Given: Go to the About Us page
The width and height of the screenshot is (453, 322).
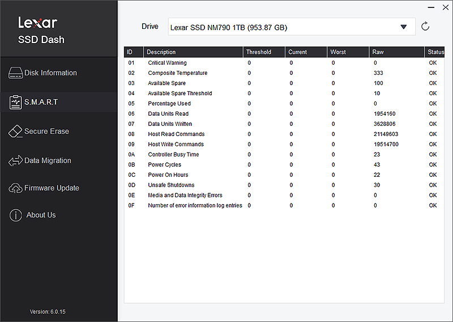Looking at the screenshot, I should point(41,215).
